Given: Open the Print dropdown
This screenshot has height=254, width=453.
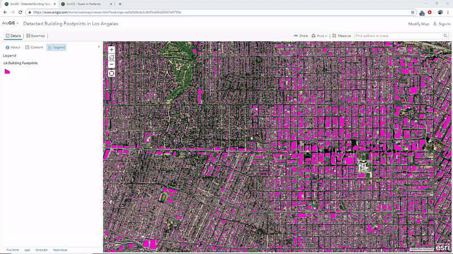Looking at the screenshot, I should (x=319, y=36).
